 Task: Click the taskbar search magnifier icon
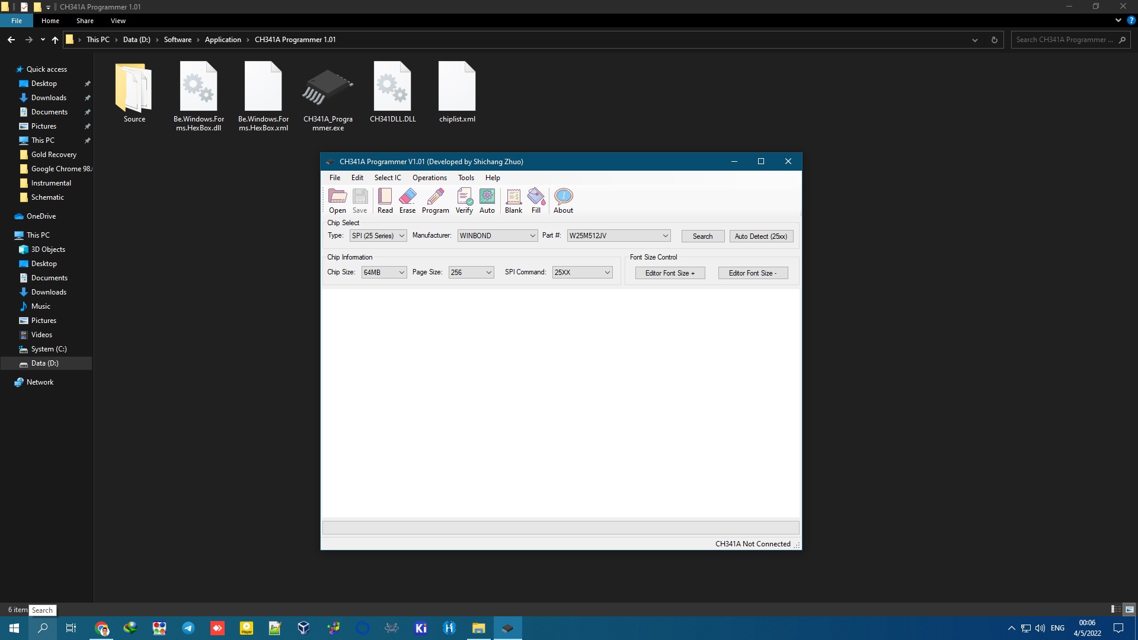pyautogui.click(x=43, y=628)
